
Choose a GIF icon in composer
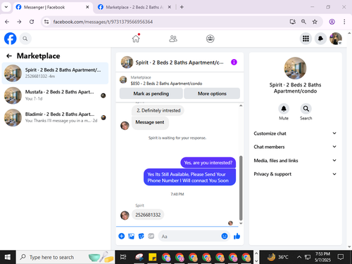[151, 236]
